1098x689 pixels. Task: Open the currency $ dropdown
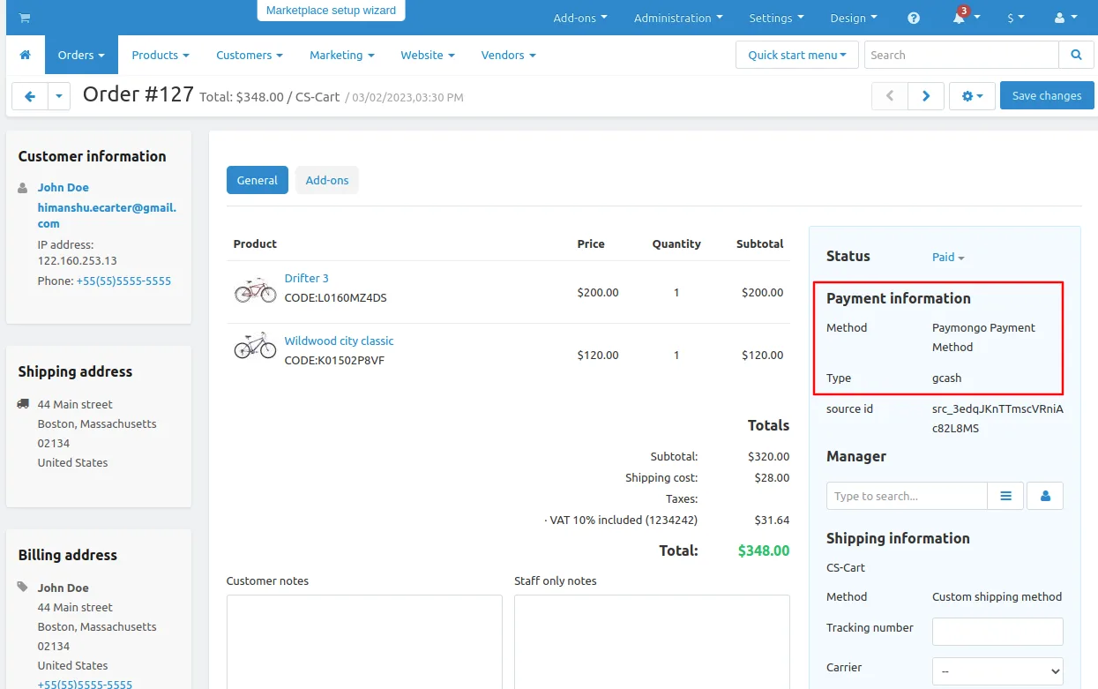(1016, 18)
